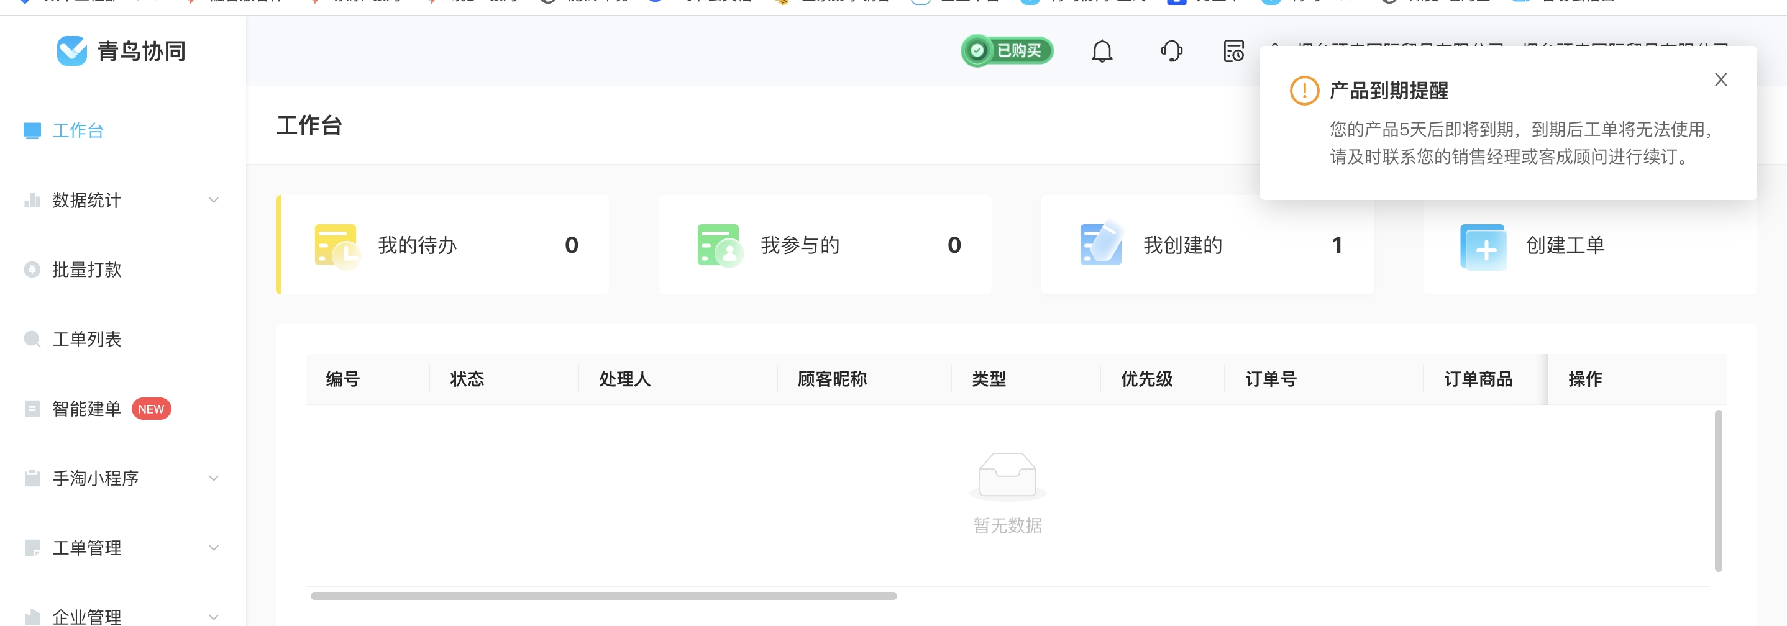Click the red NEW badge
This screenshot has width=1787, height=626.
pyautogui.click(x=151, y=409)
